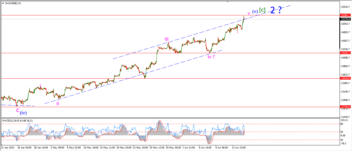Select the magenta v label near the top
Viewport: 352px width, 151px height.
pos(248,13)
